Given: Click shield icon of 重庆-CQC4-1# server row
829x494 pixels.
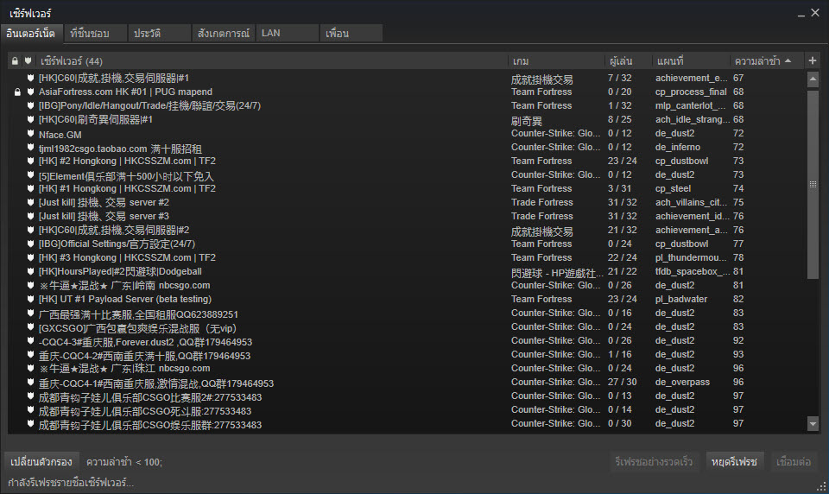Looking at the screenshot, I should 30,382.
